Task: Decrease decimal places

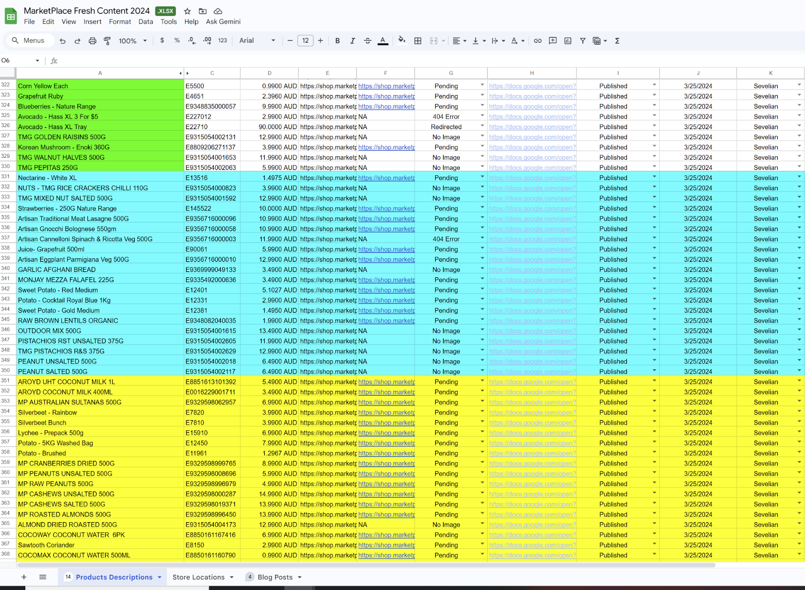Action: tap(192, 41)
